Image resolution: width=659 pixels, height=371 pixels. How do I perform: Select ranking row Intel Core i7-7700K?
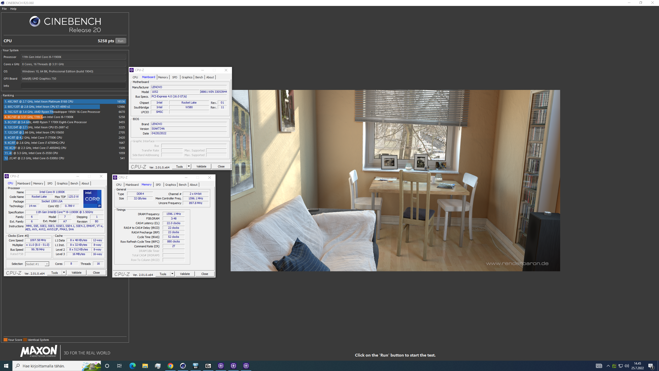click(65, 138)
